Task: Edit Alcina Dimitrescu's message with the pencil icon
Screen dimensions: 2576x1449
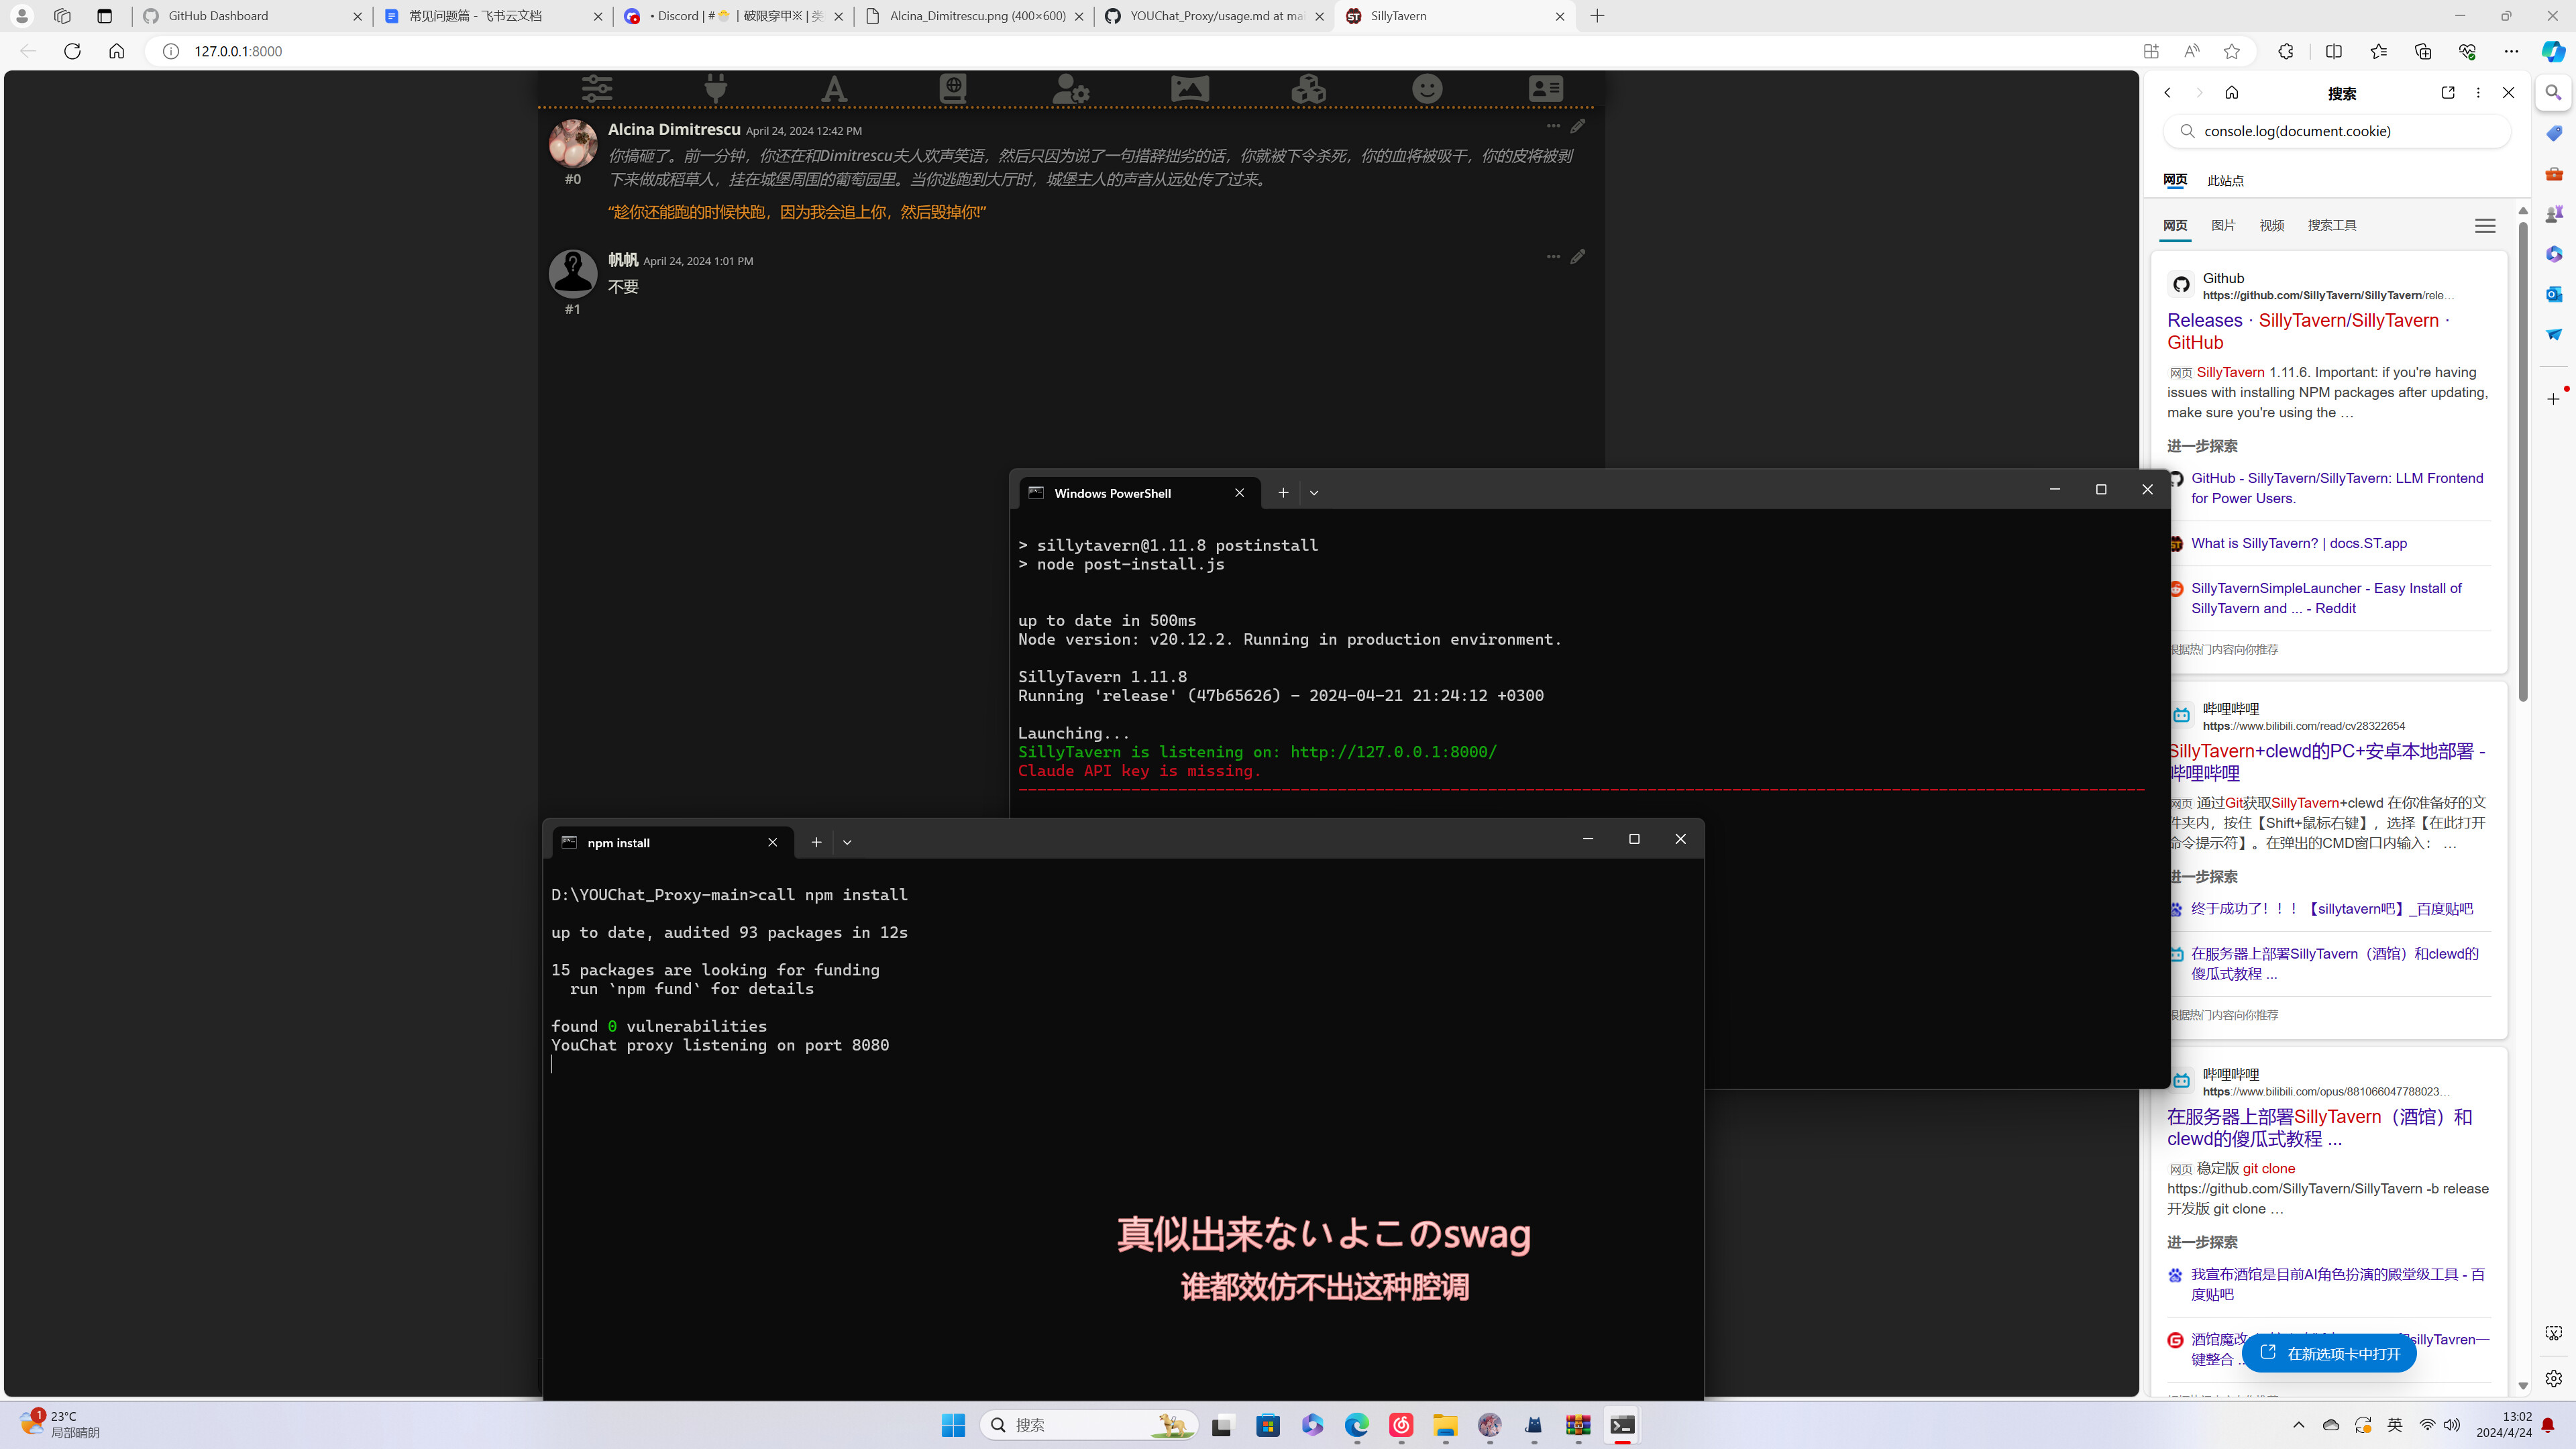Action: pyautogui.click(x=1577, y=126)
